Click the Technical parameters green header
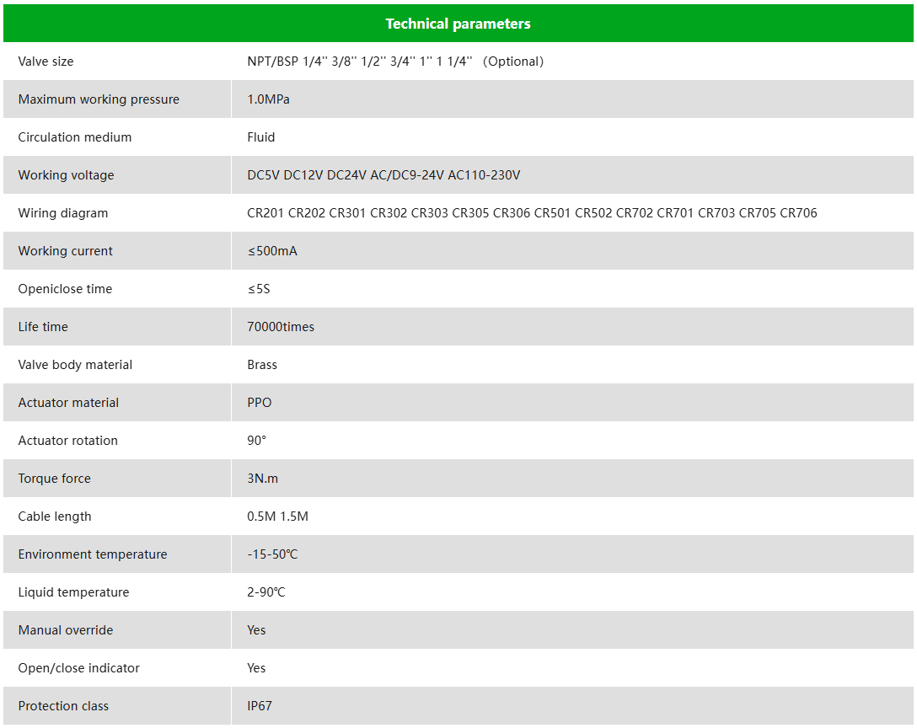917x728 pixels. [x=458, y=24]
